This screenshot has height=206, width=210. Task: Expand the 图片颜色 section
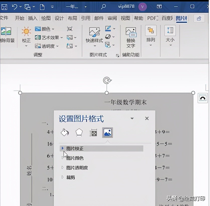(x=75, y=158)
